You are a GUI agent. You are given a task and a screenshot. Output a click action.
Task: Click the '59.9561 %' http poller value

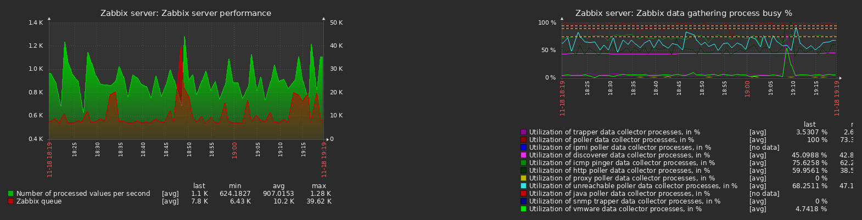(809, 171)
